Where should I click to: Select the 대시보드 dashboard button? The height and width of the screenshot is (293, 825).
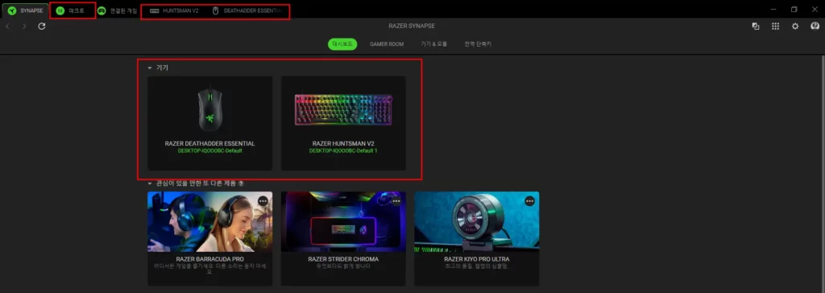pos(342,44)
